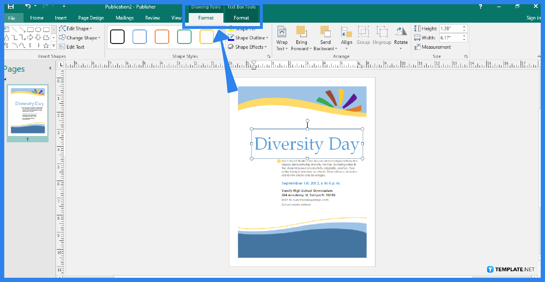Switch to the Mailings tab

[x=125, y=18]
